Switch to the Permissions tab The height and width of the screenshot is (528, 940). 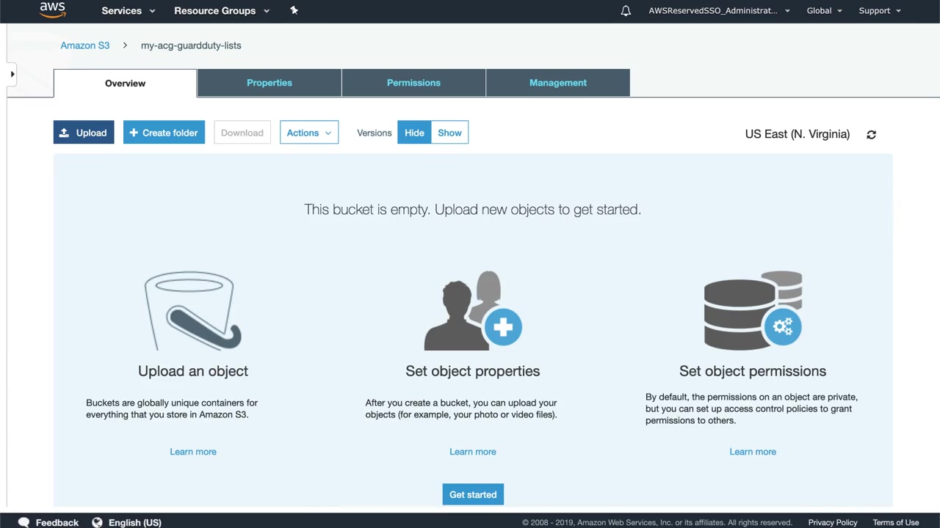(413, 83)
